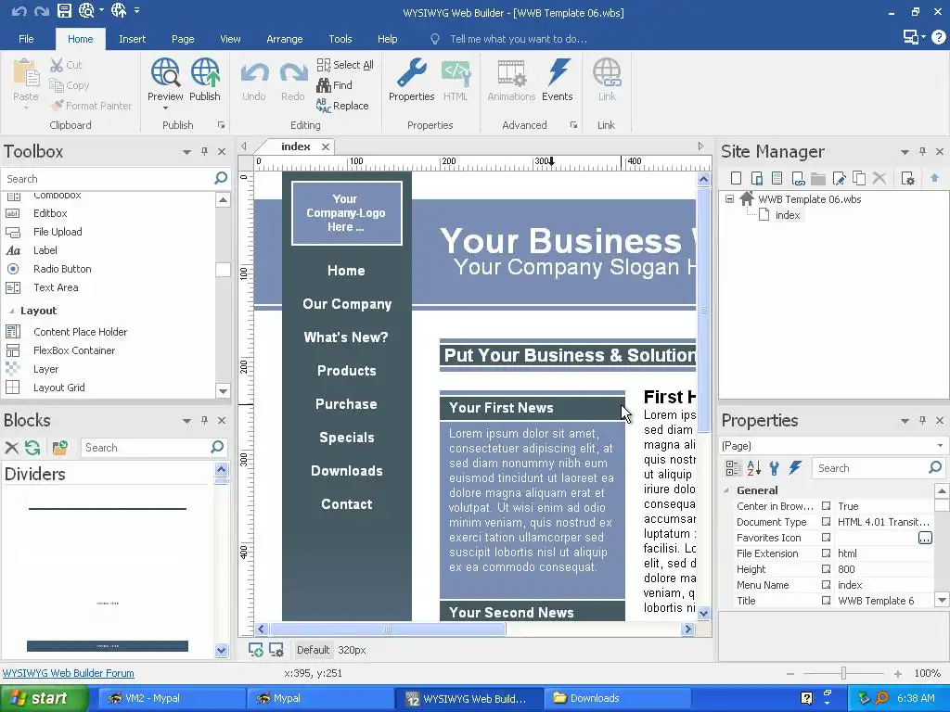This screenshot has height=712, width=950.
Task: Expand the Publish group dialog launcher
Action: click(221, 125)
